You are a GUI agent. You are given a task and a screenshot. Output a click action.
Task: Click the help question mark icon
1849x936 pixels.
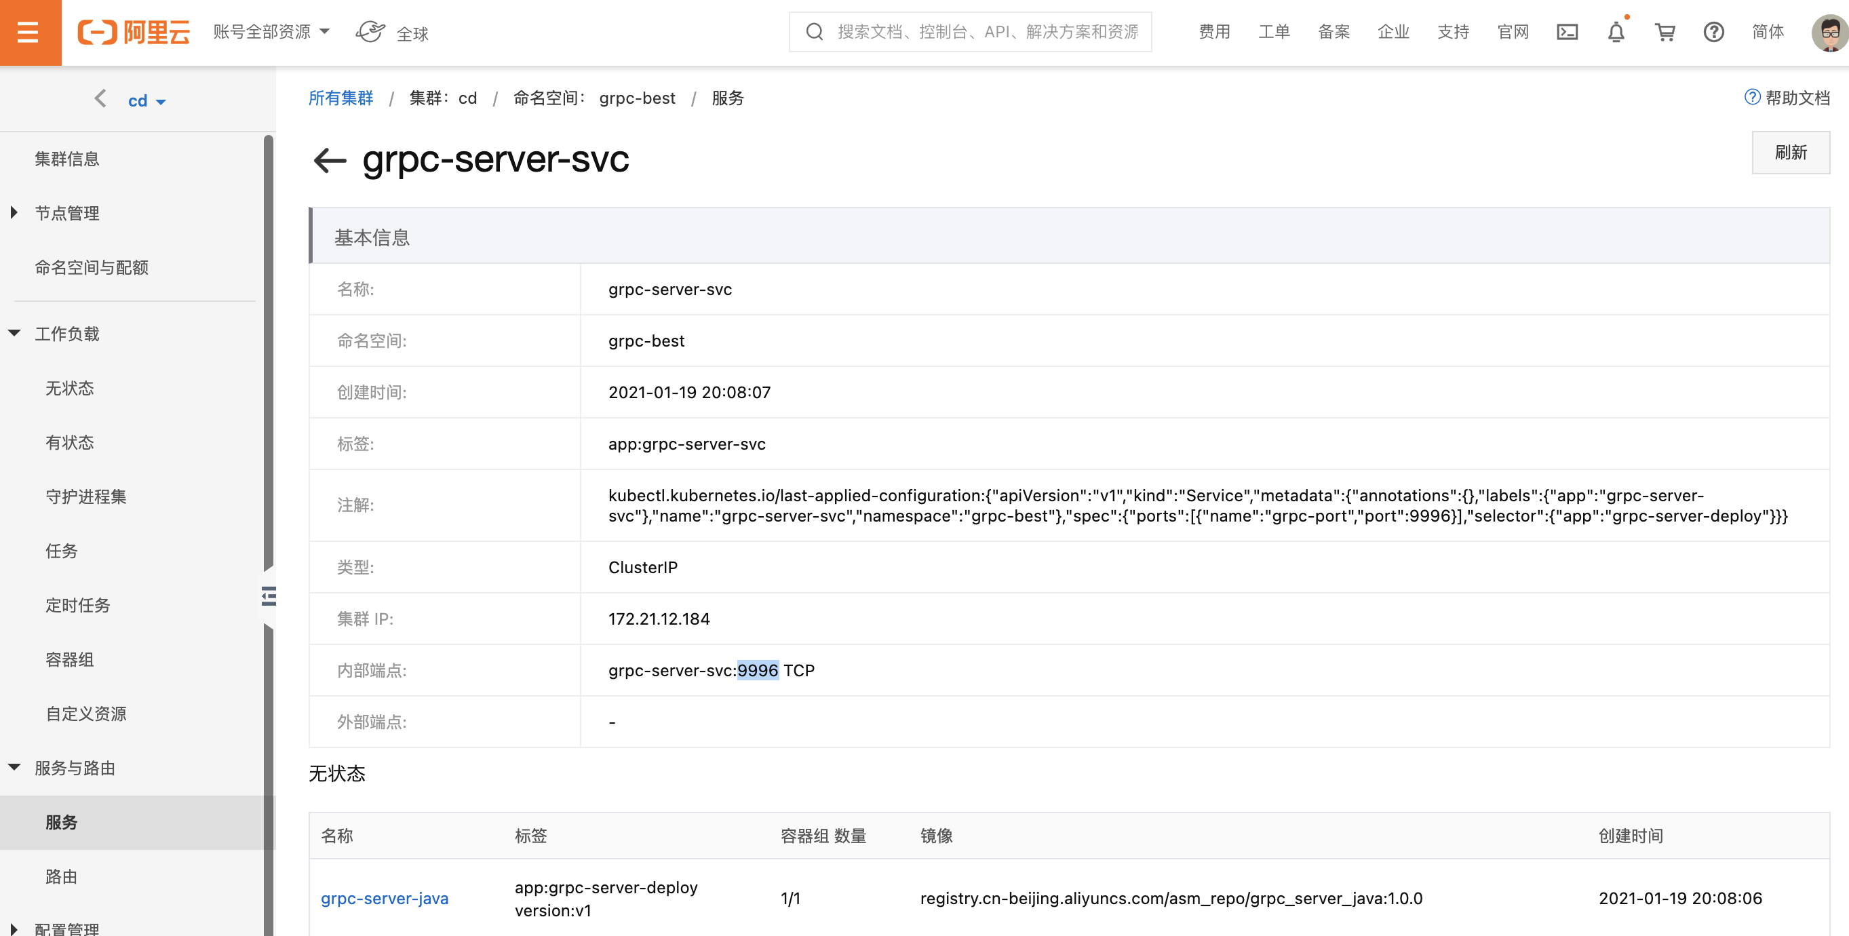click(1713, 33)
